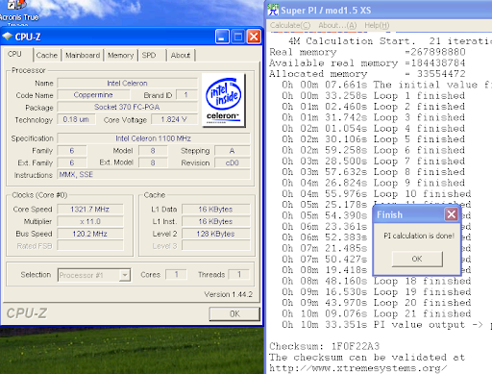Click the Loop 20 finished line
492x374 pixels.
click(x=377, y=303)
